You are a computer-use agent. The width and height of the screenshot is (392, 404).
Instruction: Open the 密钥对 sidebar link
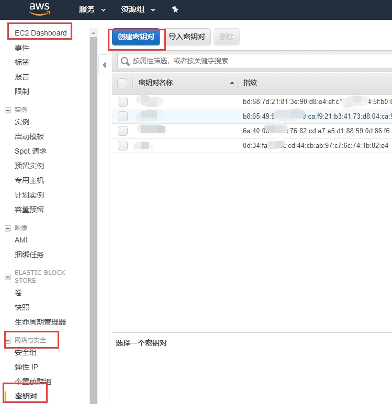26,396
